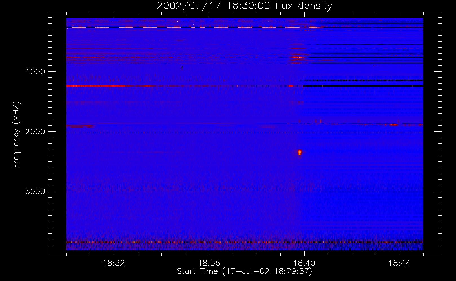Click the 18:40 time tick label
The height and width of the screenshot is (281, 456).
304,263
